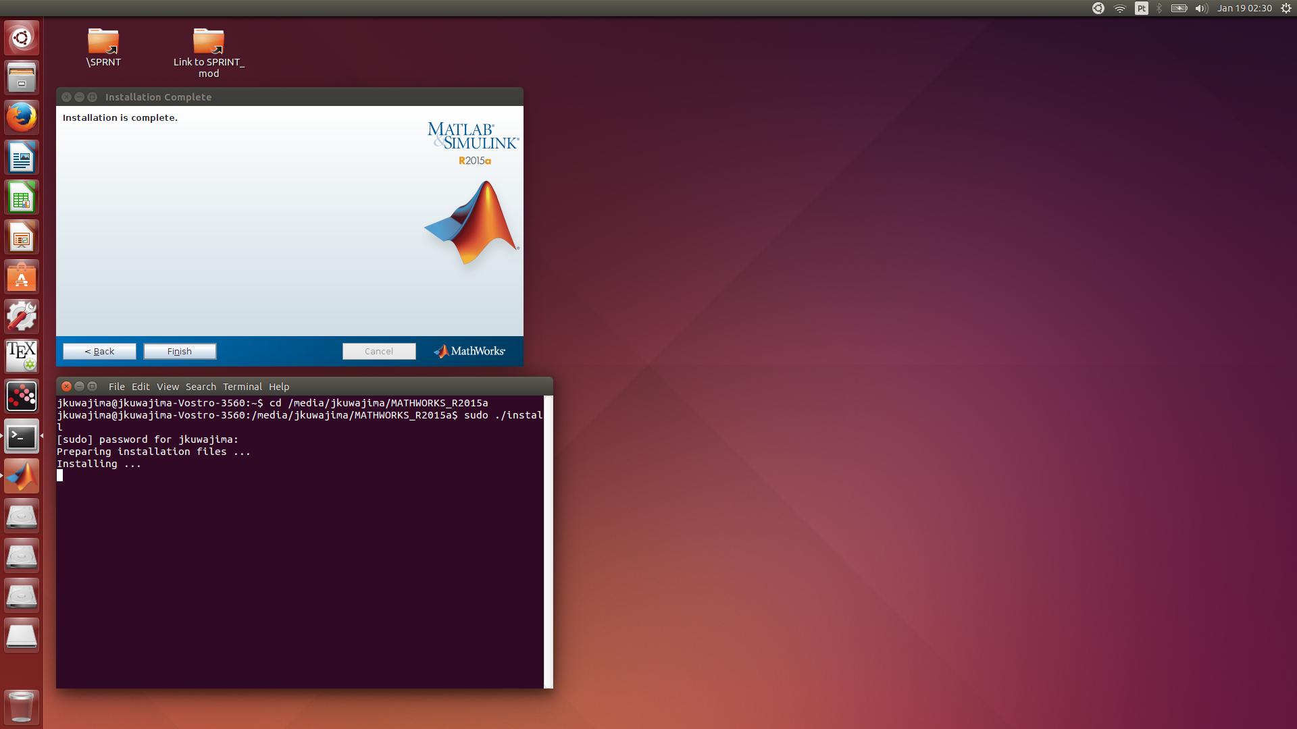Switch to Terminal via launcher icon
This screenshot has width=1297, height=729.
coord(22,436)
